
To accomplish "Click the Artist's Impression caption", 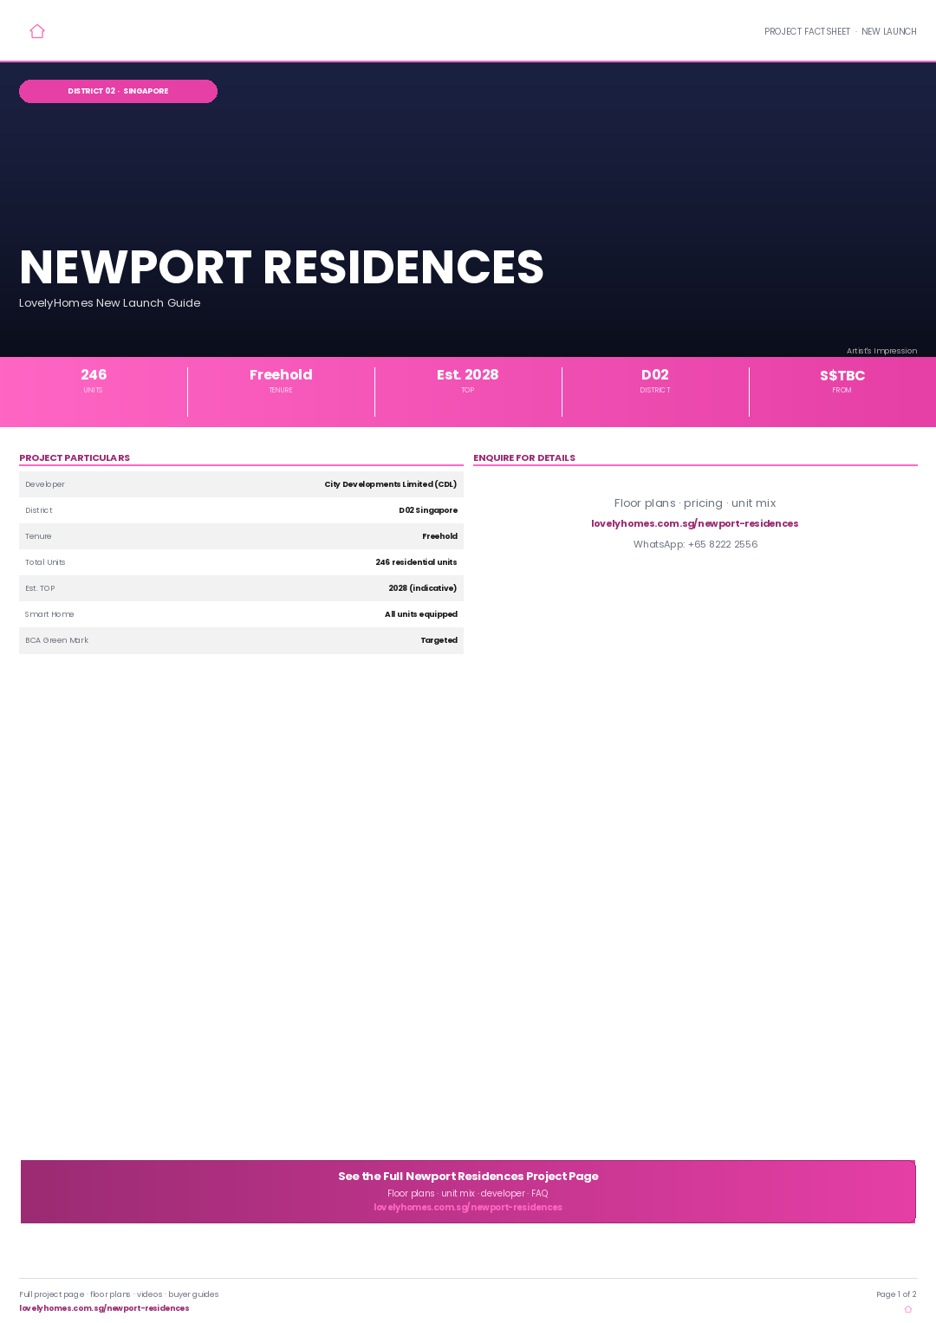I will [881, 351].
